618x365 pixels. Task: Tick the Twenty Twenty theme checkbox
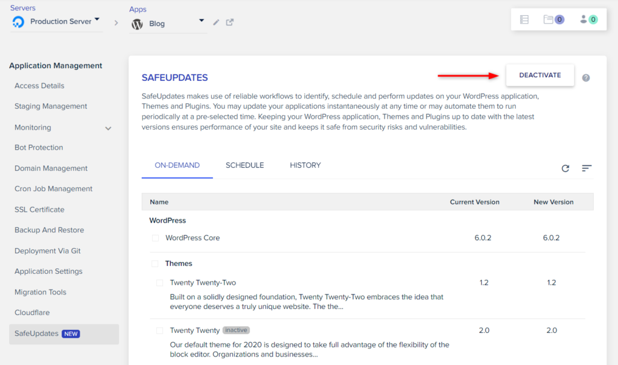click(160, 331)
